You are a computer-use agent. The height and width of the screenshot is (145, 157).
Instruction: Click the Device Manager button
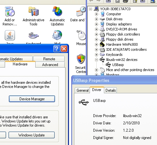(32, 99)
